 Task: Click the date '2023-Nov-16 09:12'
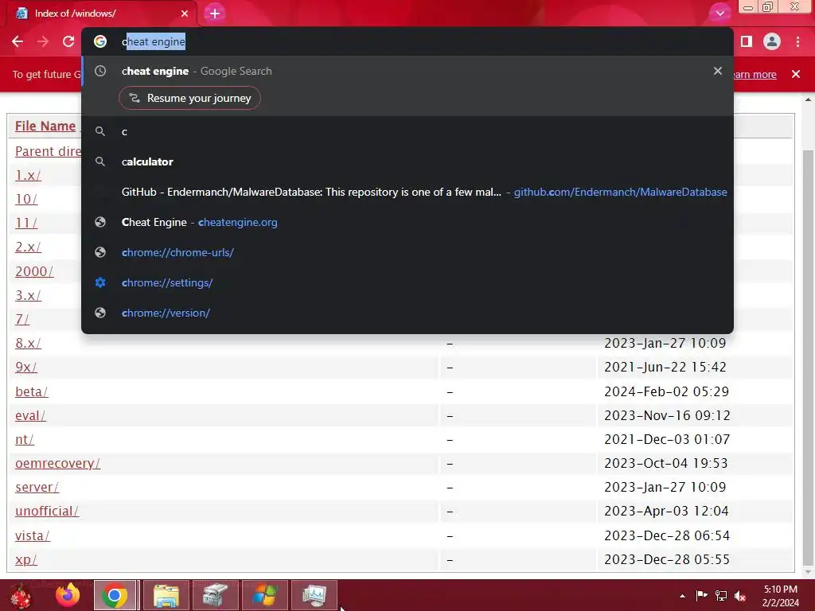(x=667, y=415)
